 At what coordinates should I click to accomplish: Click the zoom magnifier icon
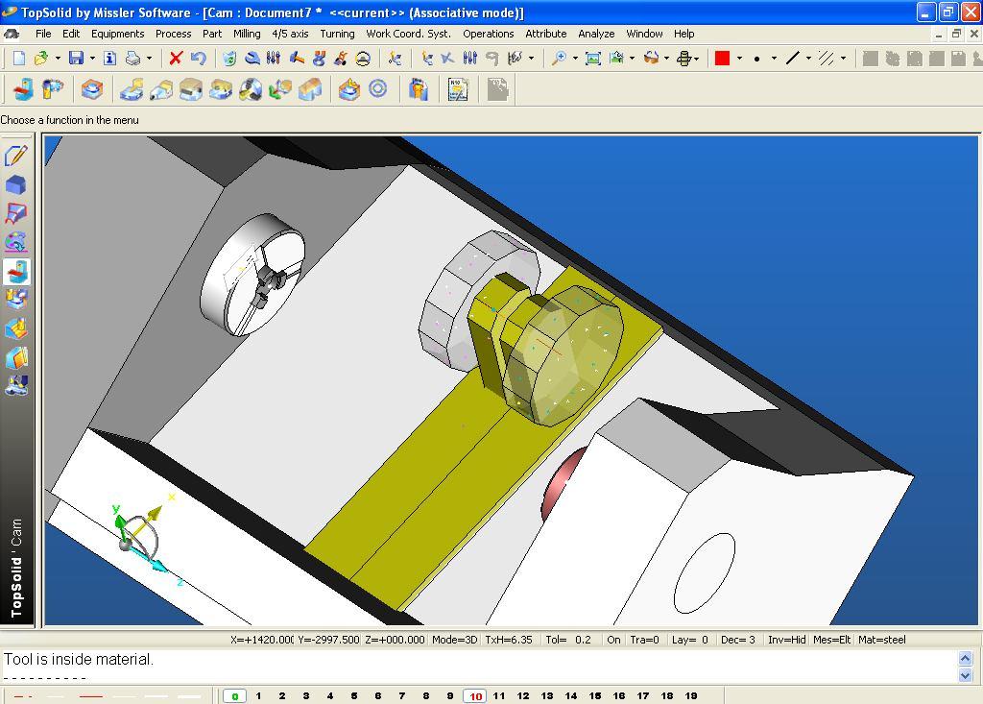click(x=558, y=59)
